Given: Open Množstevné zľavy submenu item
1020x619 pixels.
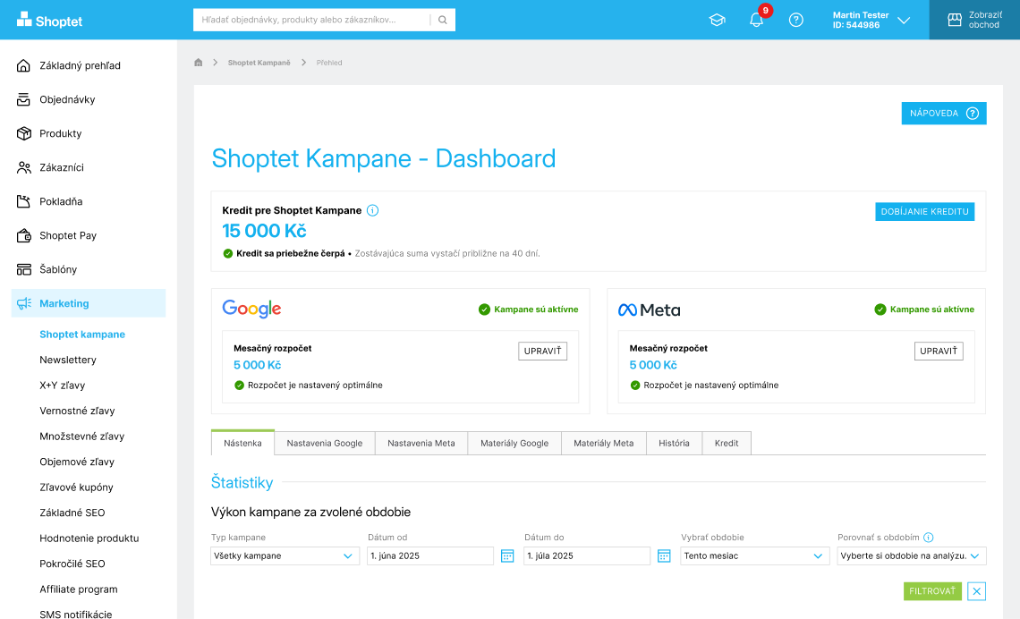Looking at the screenshot, I should pos(82,437).
